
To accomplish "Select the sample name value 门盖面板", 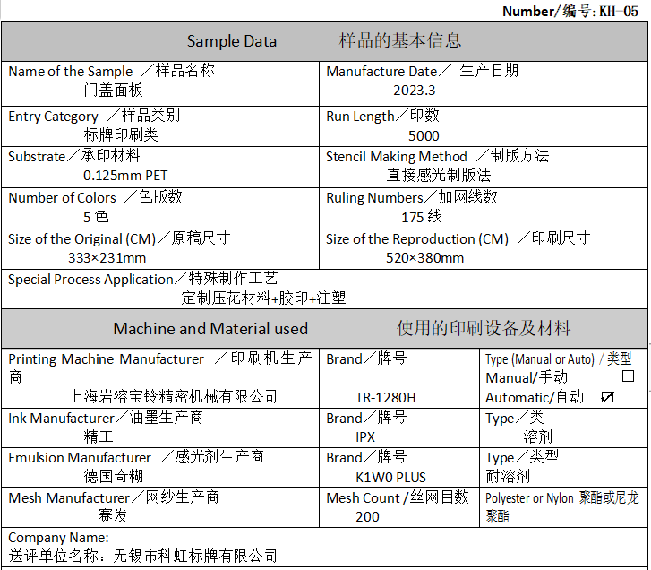I will pyautogui.click(x=113, y=90).
